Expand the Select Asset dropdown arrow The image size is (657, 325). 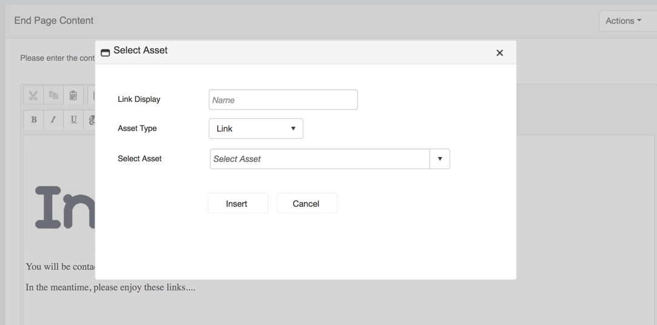[440, 159]
